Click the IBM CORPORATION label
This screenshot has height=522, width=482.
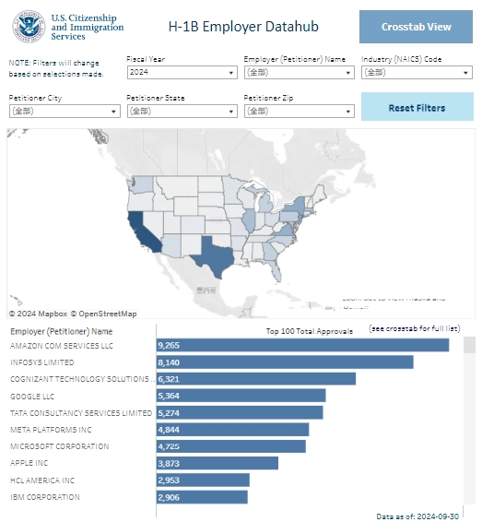(x=45, y=497)
